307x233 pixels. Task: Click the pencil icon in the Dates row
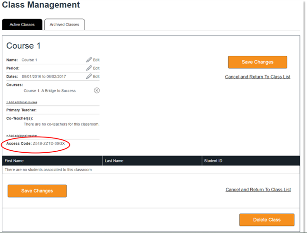[x=89, y=76]
